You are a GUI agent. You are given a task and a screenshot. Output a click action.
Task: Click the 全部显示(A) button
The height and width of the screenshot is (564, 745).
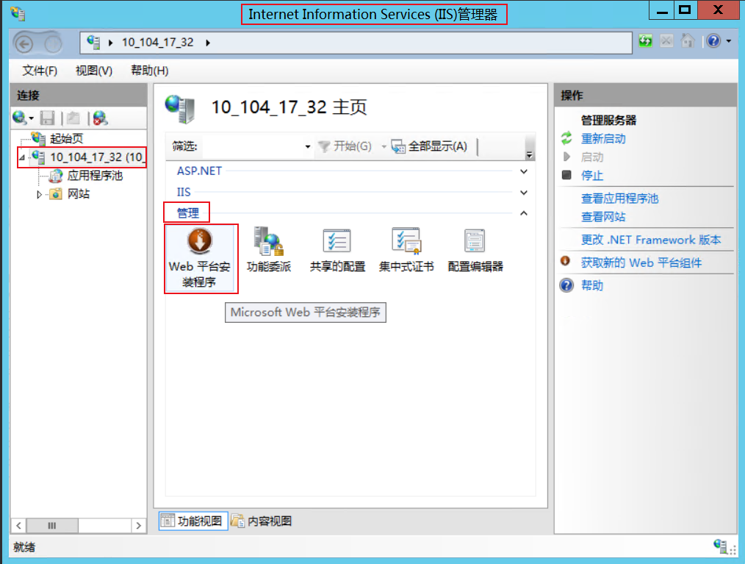pos(430,146)
